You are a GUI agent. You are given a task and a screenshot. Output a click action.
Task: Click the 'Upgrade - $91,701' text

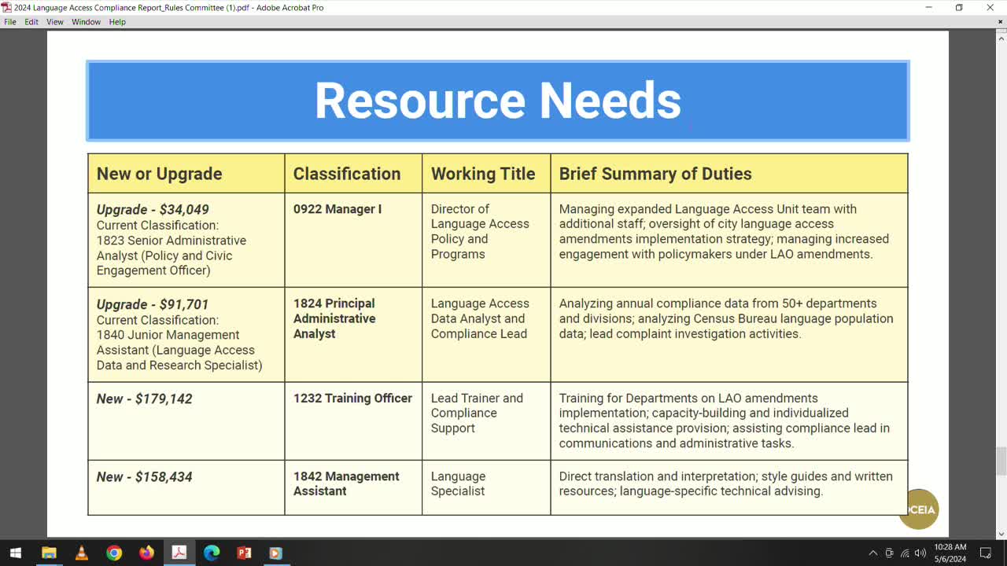click(153, 304)
